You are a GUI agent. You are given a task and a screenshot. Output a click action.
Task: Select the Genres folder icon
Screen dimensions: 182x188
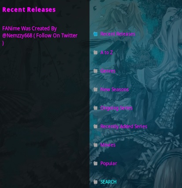pos(96,71)
